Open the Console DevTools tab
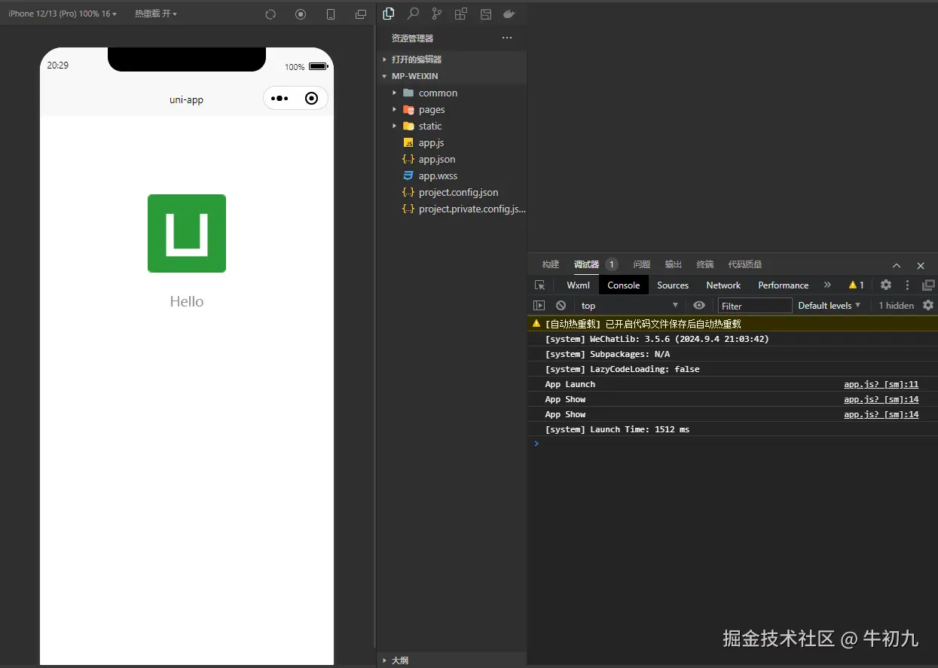938x668 pixels. click(x=624, y=285)
